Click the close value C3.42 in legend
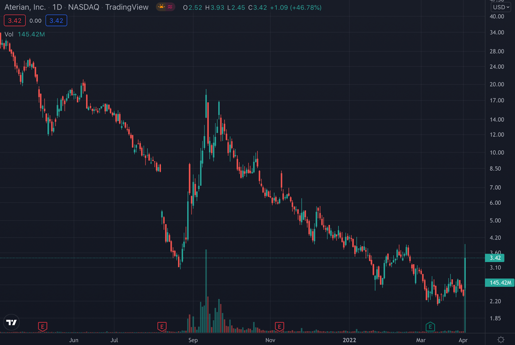The image size is (515, 345). (257, 7)
